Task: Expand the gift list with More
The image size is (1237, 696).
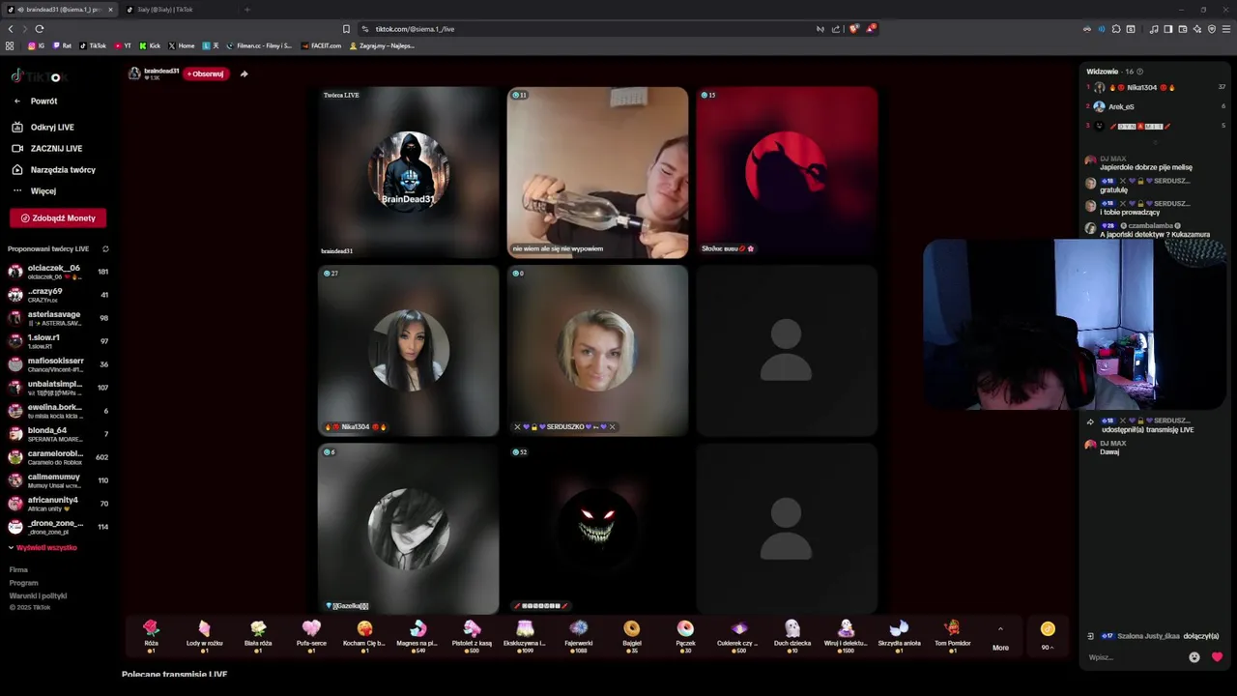Action: 1000,639
